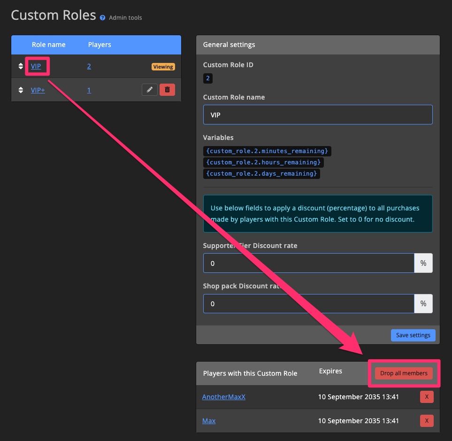
Task: Click the Custom Role name input field
Action: (x=317, y=114)
